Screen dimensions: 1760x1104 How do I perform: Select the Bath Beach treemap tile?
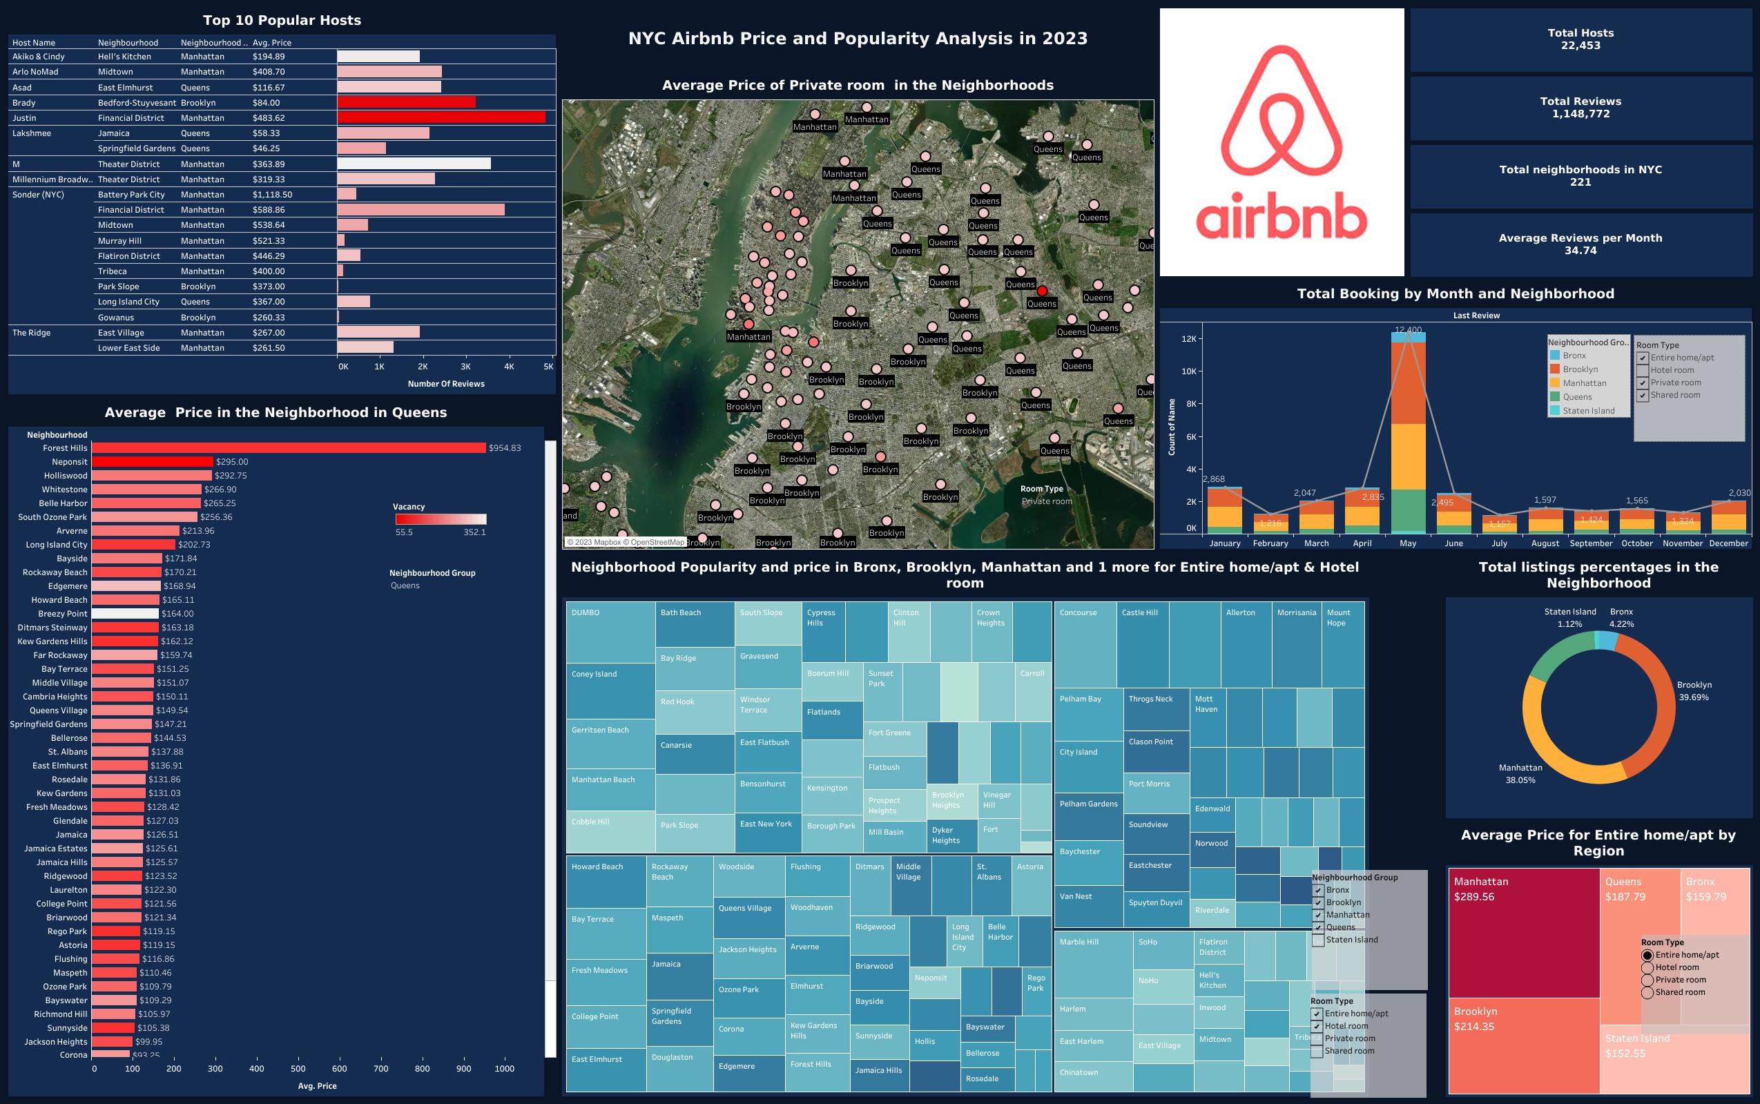(x=694, y=624)
